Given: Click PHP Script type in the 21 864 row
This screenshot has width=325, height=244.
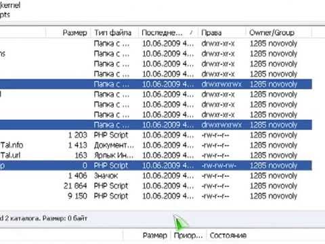Looking at the screenshot, I should click(111, 186).
